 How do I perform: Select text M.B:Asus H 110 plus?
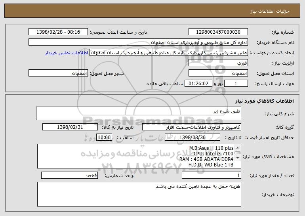tap(211, 148)
